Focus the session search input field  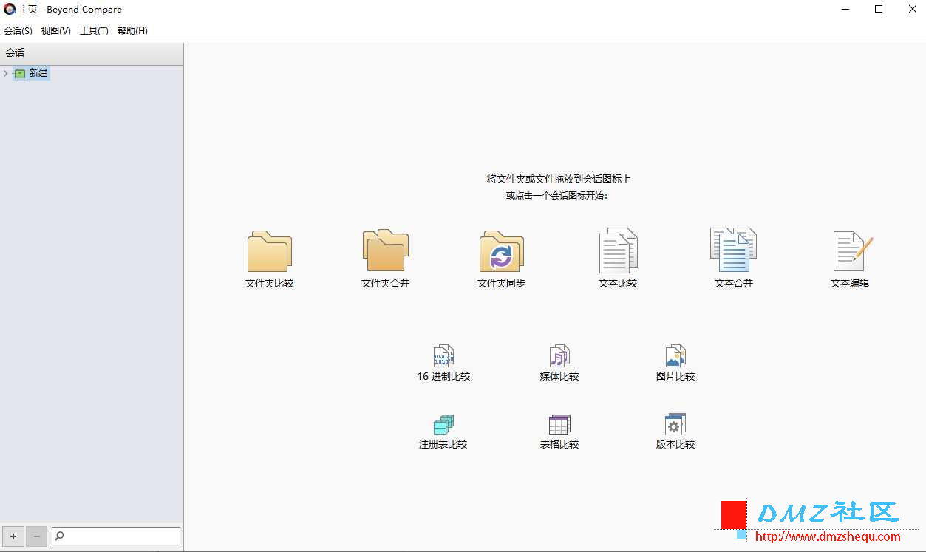coord(116,536)
